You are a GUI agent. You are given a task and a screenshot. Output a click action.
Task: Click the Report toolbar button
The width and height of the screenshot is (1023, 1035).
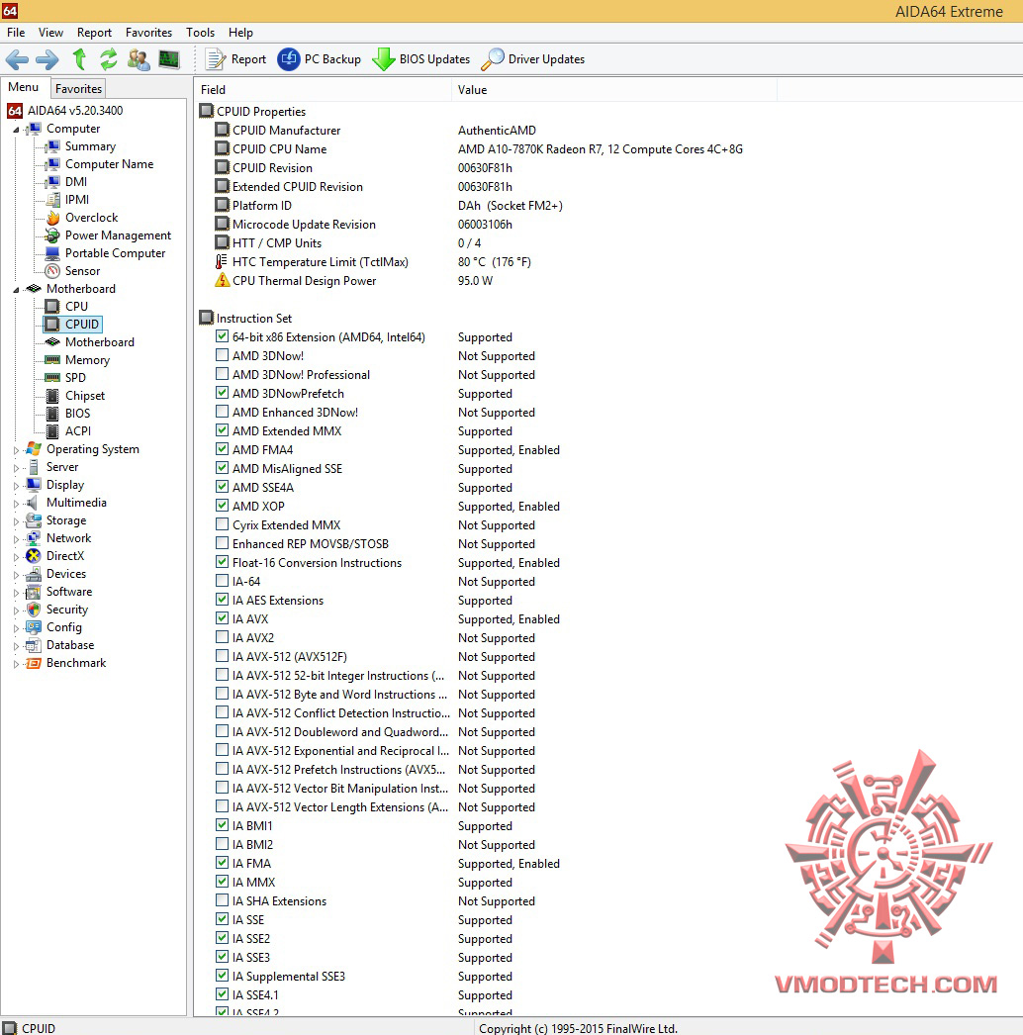coord(235,59)
